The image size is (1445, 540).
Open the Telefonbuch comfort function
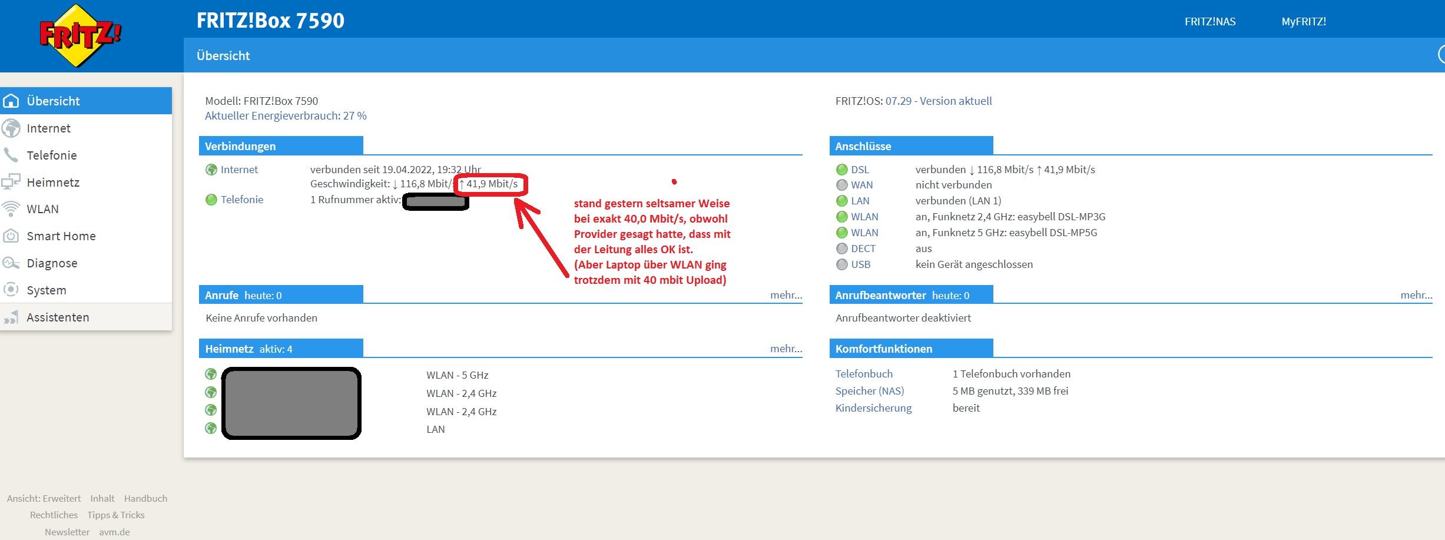[x=864, y=374]
